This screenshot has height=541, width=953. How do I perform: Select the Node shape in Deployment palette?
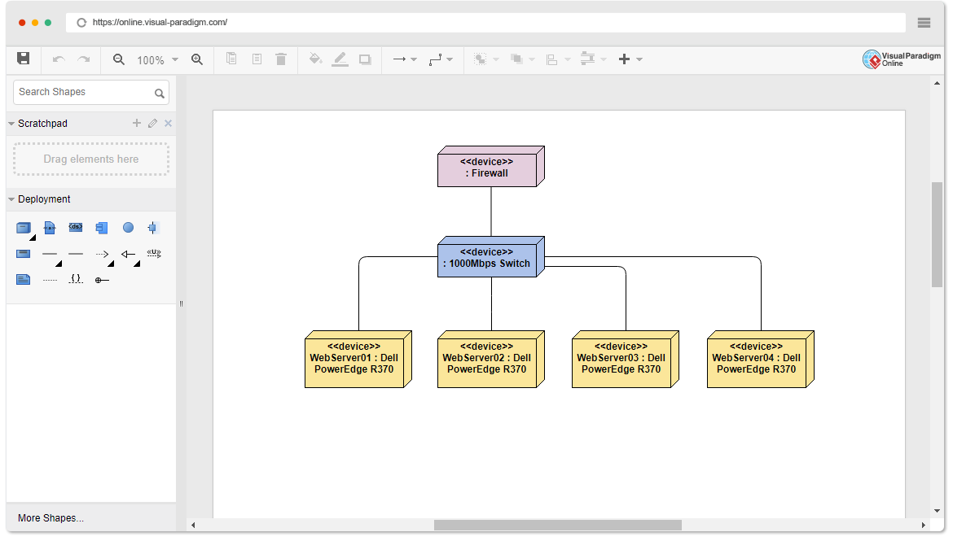pos(23,228)
